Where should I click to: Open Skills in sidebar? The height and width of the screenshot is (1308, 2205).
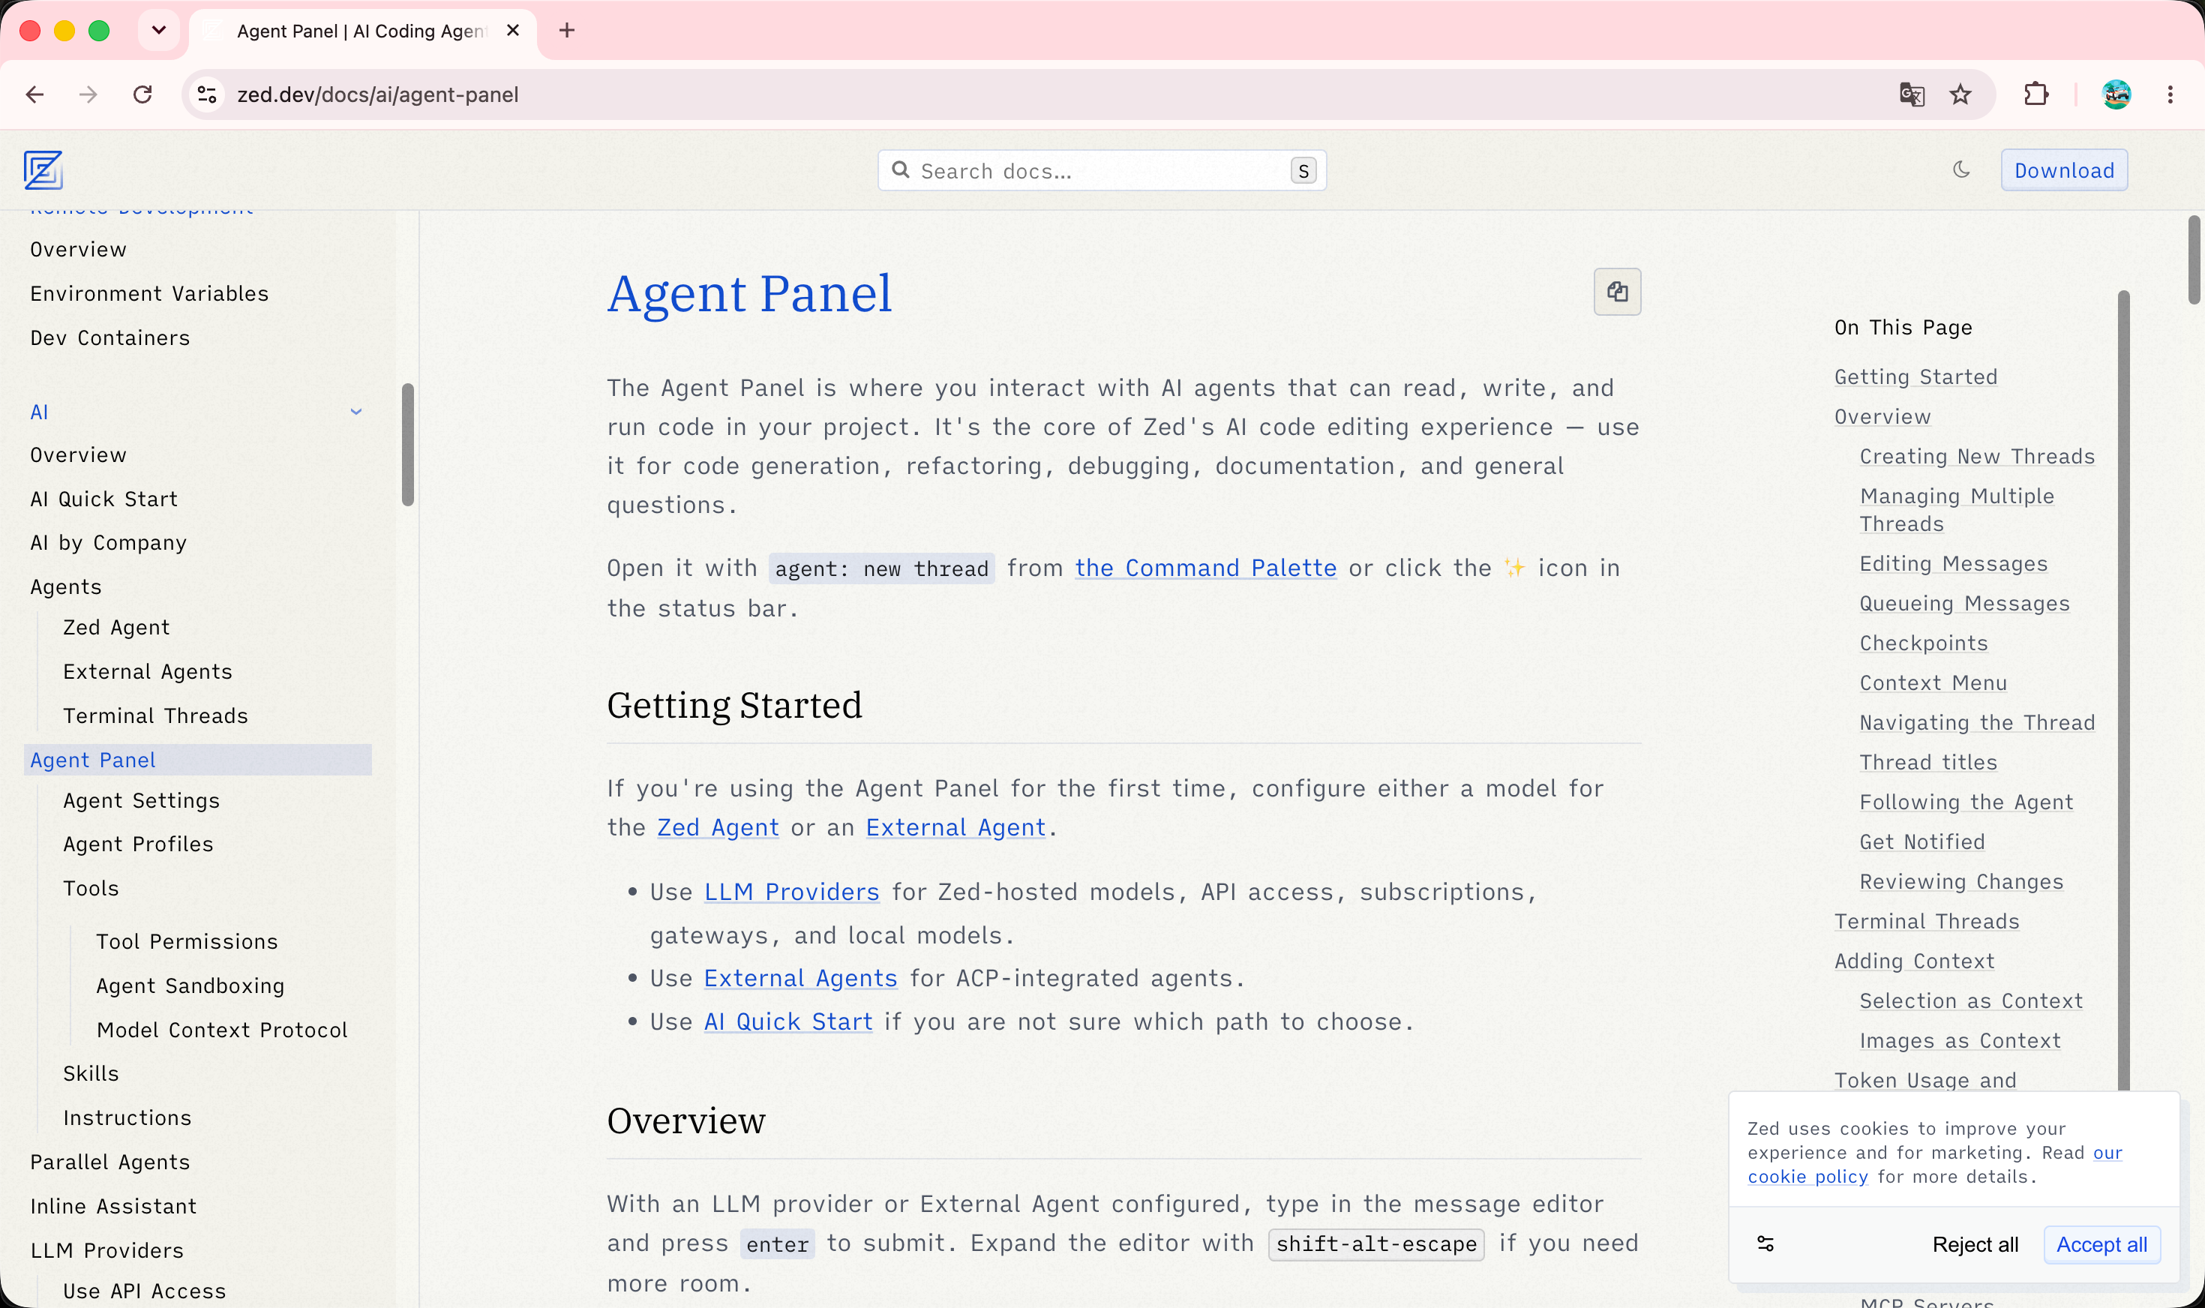(x=91, y=1073)
